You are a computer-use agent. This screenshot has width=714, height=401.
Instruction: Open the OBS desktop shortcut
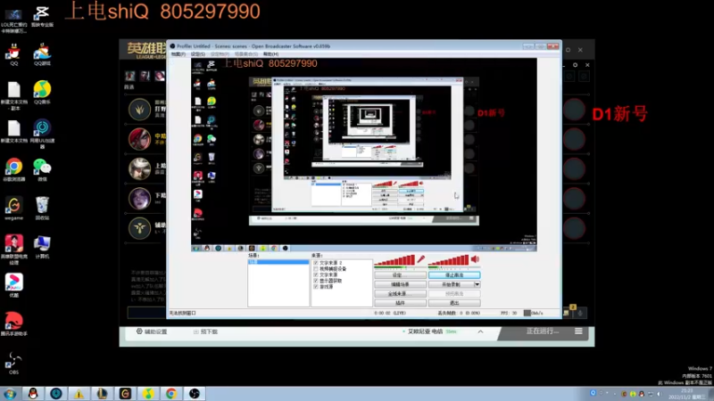point(13,363)
